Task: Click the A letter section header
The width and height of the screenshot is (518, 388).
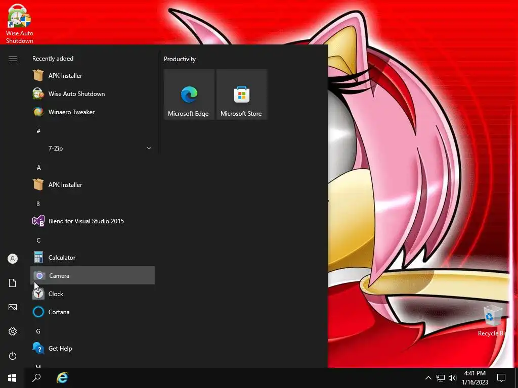Action: (38, 168)
